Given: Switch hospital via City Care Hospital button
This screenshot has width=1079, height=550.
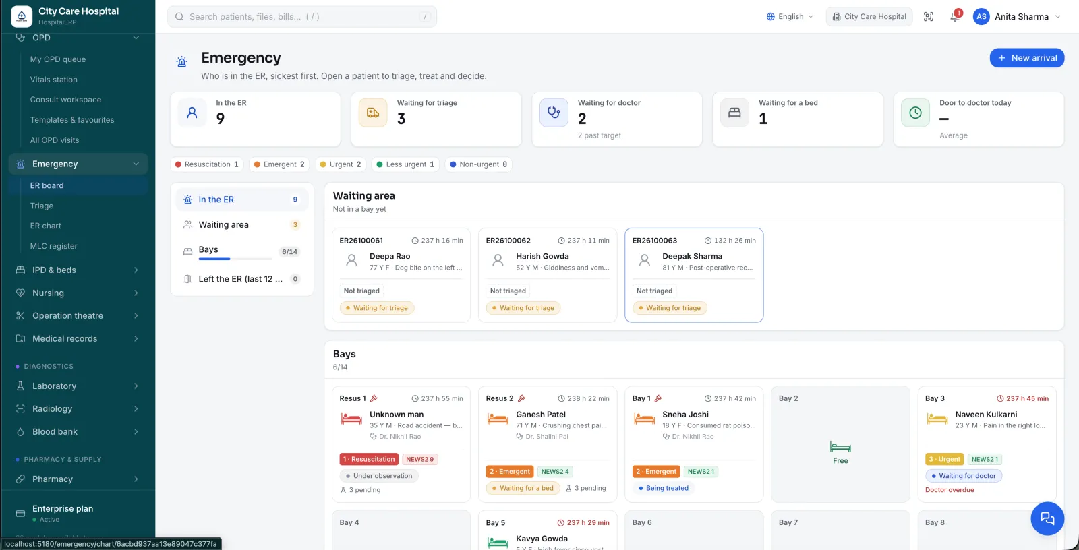Looking at the screenshot, I should pos(869,17).
